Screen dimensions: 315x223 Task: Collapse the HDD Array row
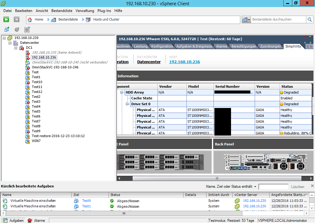[122, 92]
